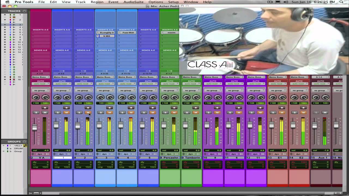Click the volume fader on track 2
349x196 pixels.
(x=78, y=125)
